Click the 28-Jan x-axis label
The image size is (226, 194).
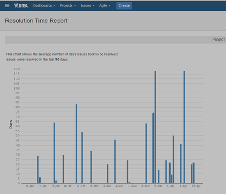tap(55, 186)
